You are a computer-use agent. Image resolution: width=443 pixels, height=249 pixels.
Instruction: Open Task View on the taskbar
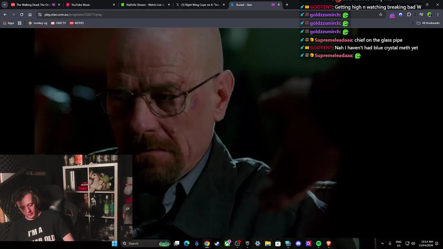click(x=177, y=243)
